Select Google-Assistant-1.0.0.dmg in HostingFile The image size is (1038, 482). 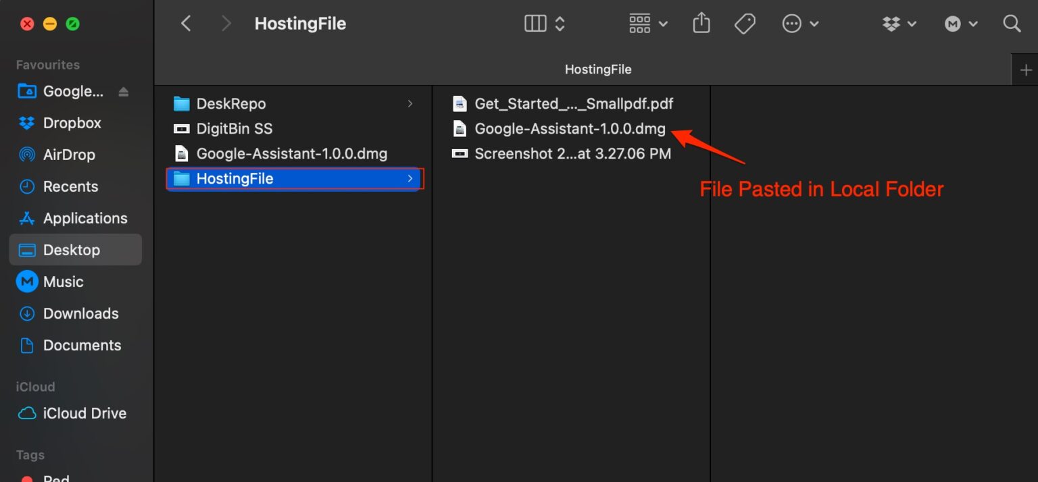click(x=569, y=128)
